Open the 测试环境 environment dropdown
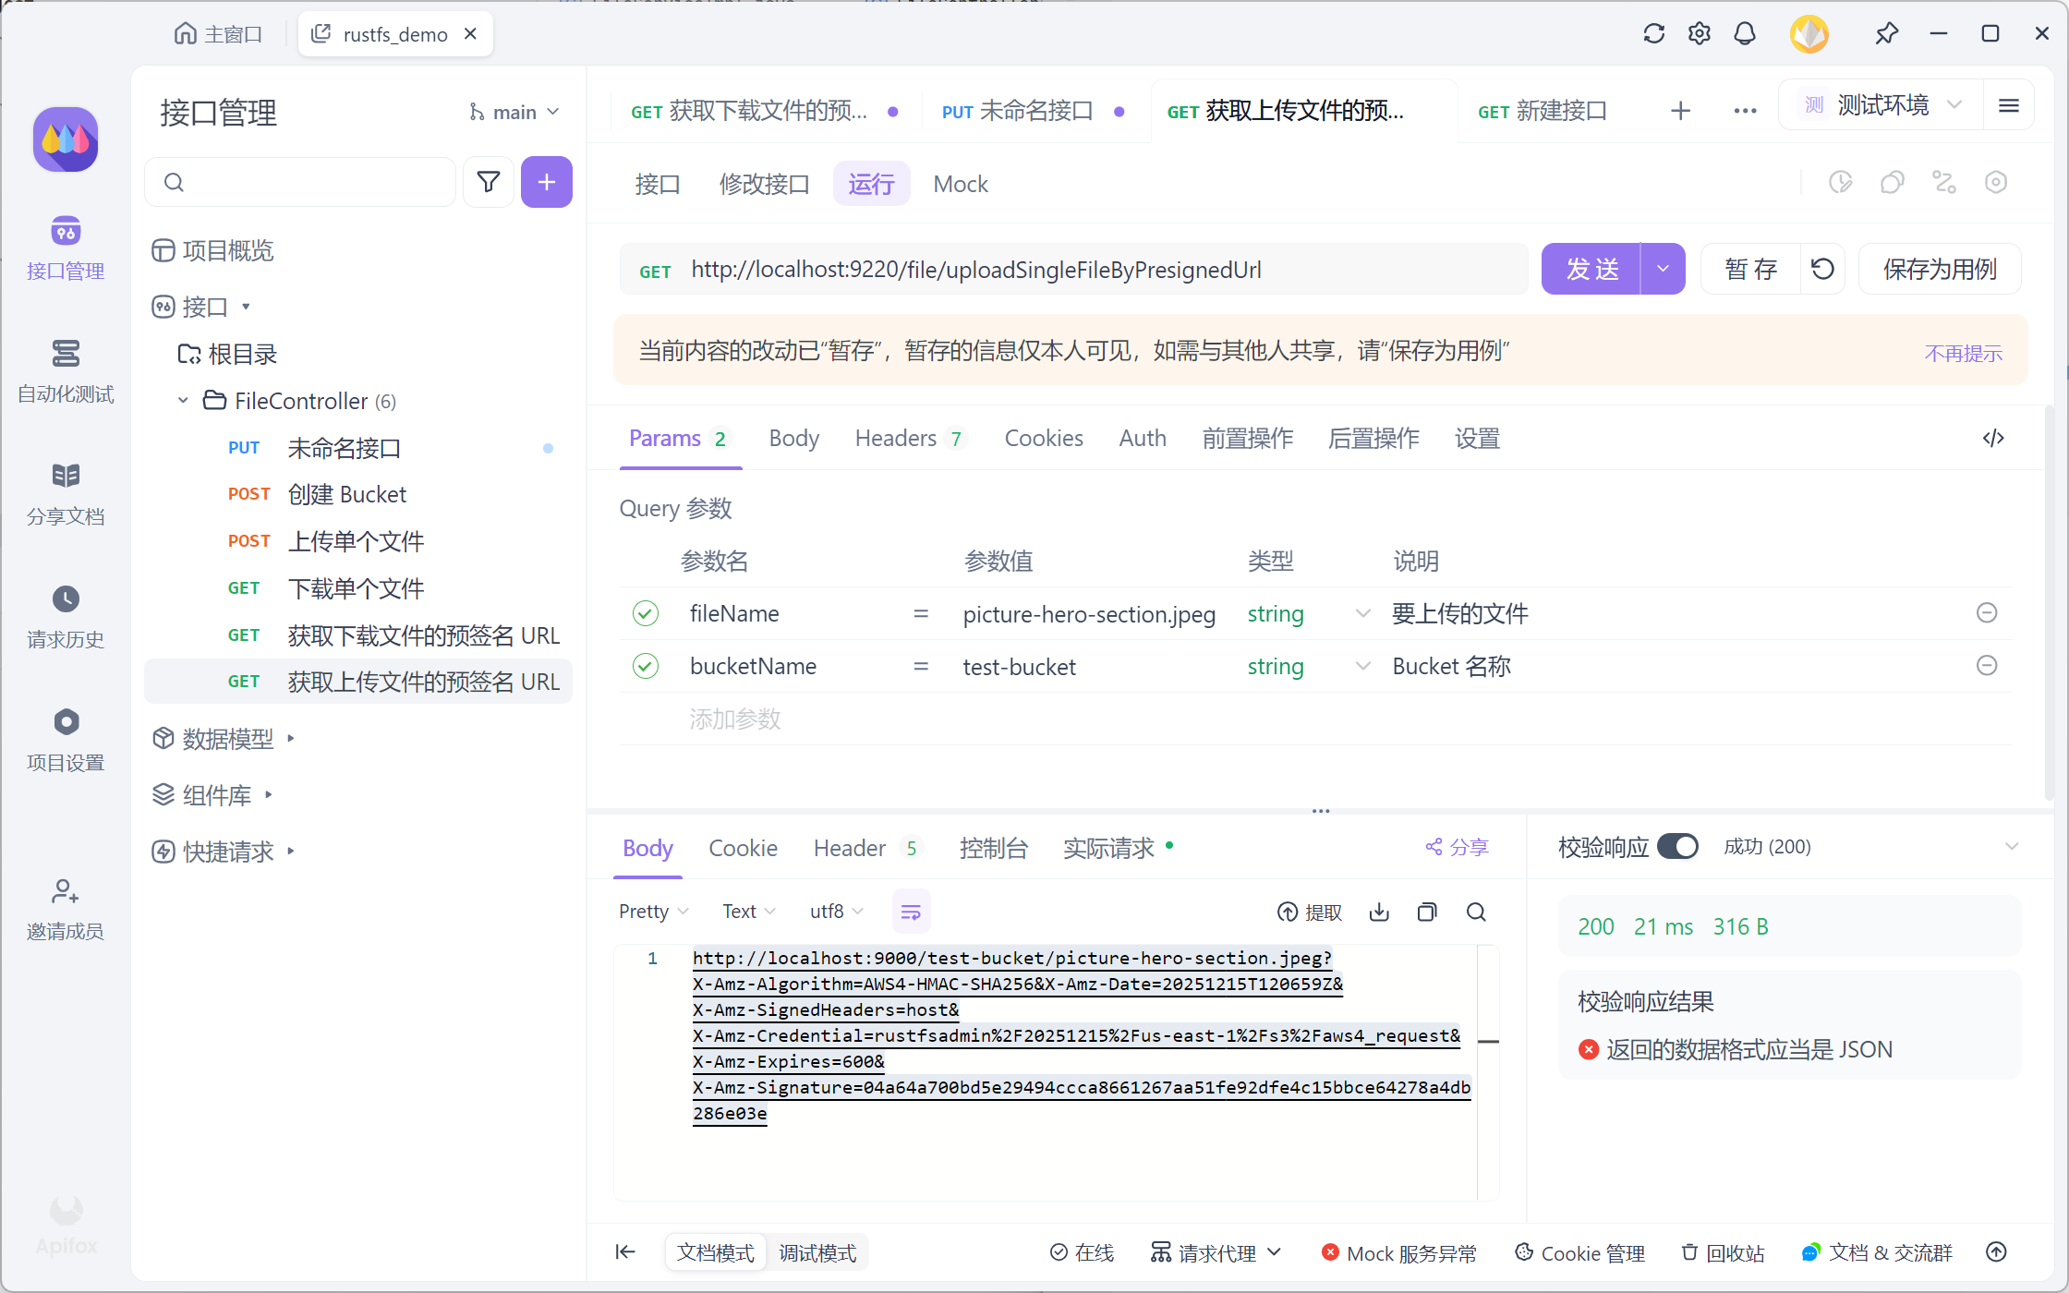 (1881, 105)
